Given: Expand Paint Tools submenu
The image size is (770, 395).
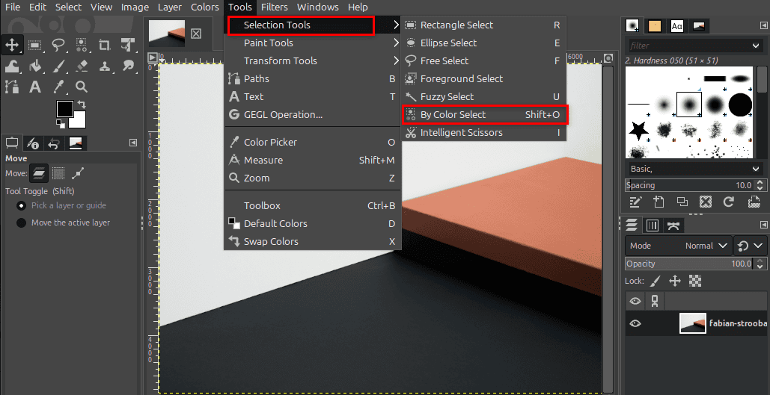Looking at the screenshot, I should pos(313,43).
